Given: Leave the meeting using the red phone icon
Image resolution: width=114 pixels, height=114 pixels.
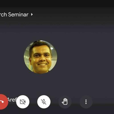Looking at the screenshot, I should point(3,102).
